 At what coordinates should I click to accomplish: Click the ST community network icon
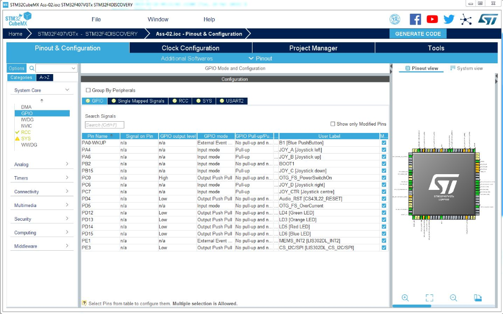pyautogui.click(x=466, y=20)
